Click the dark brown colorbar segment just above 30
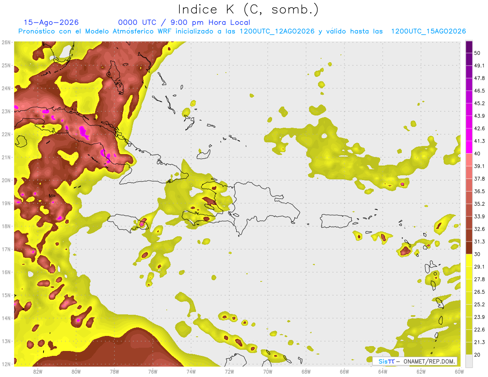Image resolution: width=488 pixels, height=377 pixels. click(x=469, y=248)
